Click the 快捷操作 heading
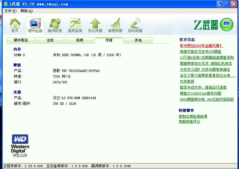239x169 pixels. tap(186, 110)
